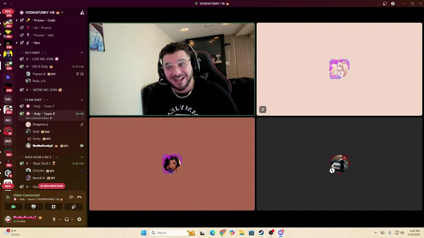The height and width of the screenshot is (238, 424).
Task: Open the AU server icon
Action: click(x=8, y=120)
